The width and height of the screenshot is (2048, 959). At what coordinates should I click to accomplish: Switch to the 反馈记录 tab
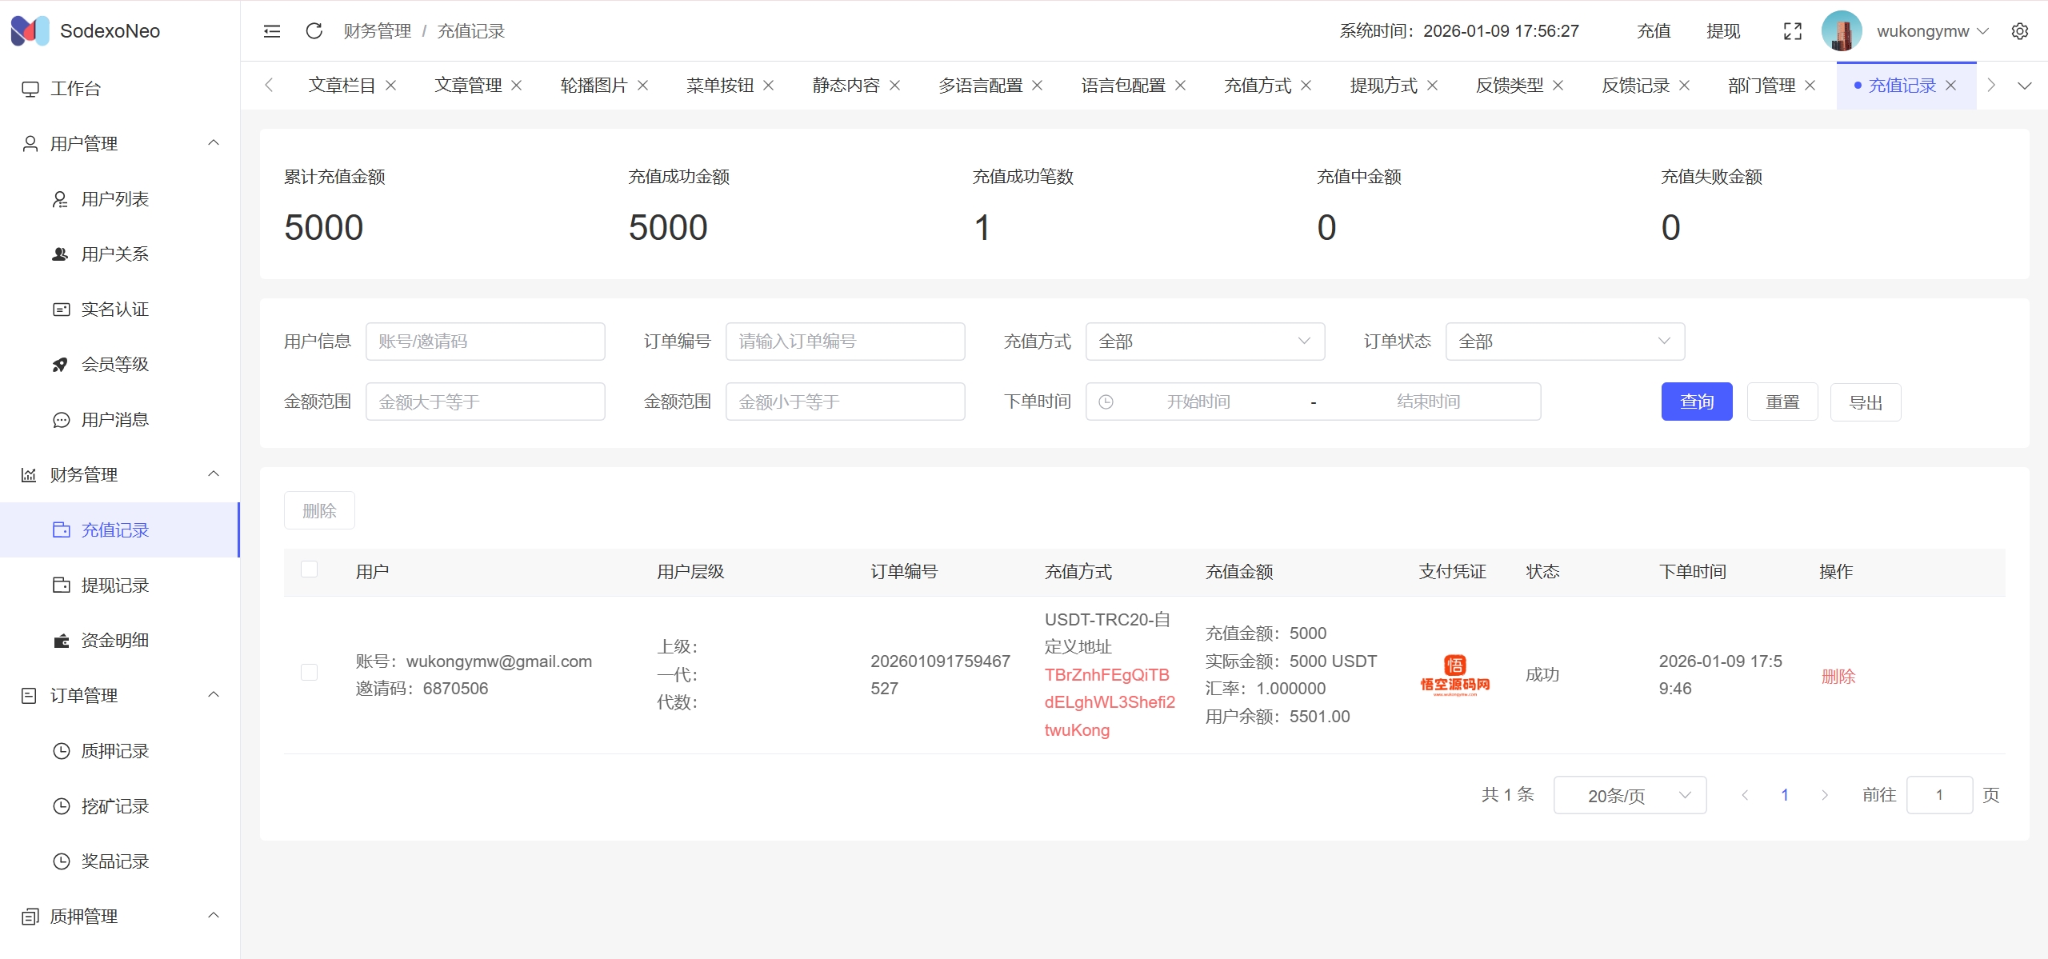coord(1635,86)
